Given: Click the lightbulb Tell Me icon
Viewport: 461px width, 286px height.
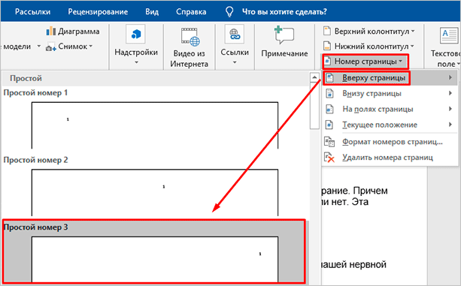Looking at the screenshot, I should pyautogui.click(x=229, y=12).
